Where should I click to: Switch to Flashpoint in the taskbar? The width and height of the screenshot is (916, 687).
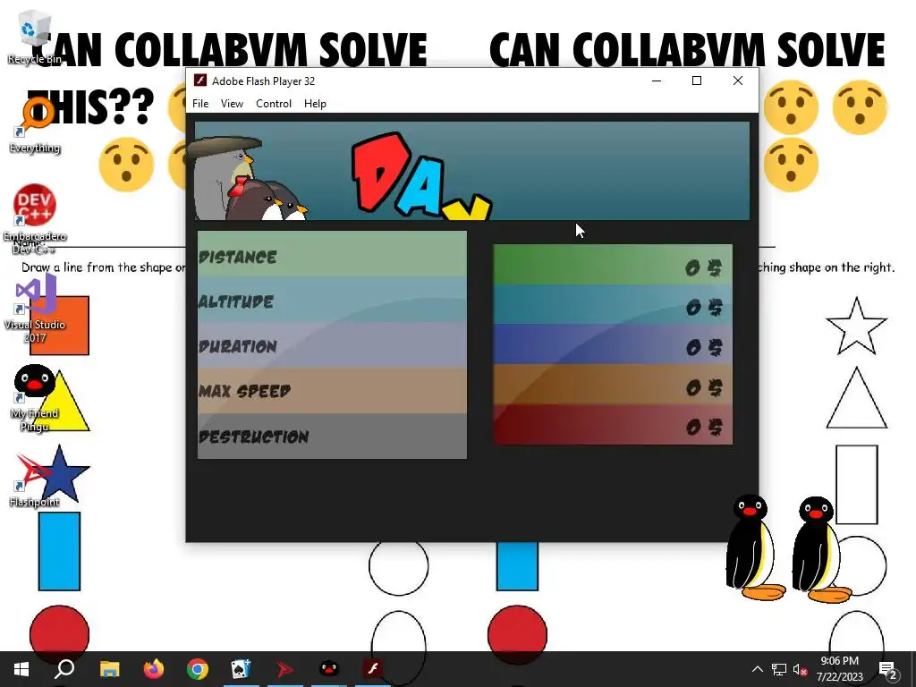click(x=285, y=669)
